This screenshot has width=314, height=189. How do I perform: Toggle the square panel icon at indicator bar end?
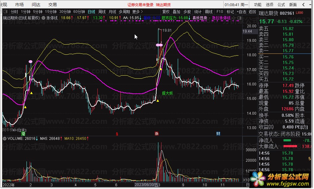pos(239,18)
